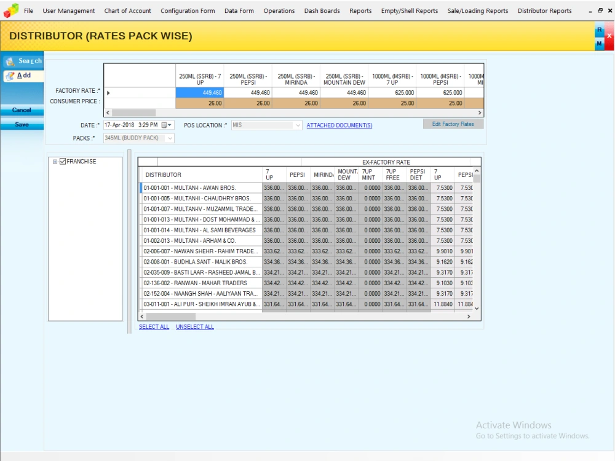Viewport: 615px width, 461px height.
Task: Select the 449.460 cell under 250ML 7 UP
Action: (200, 93)
